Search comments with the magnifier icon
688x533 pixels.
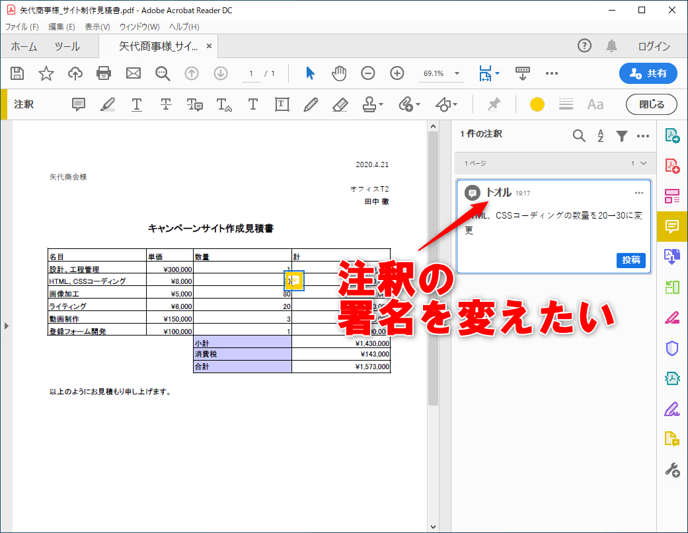(x=579, y=135)
